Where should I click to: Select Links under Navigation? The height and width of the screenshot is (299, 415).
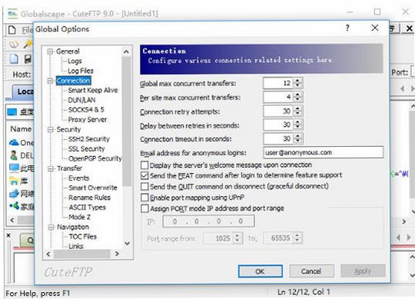76,246
